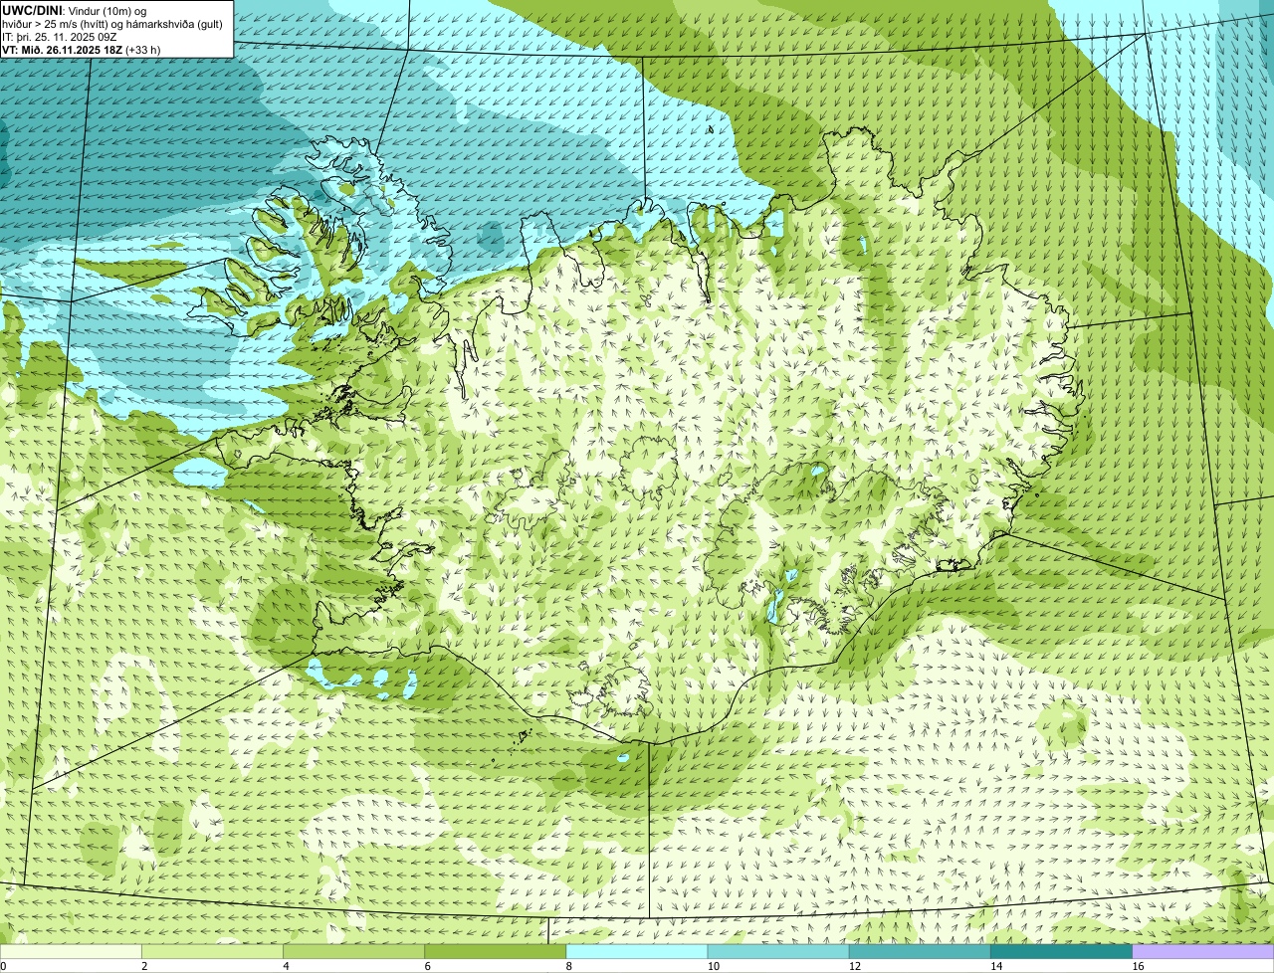Click the scale label "10" on the colorbar
The height and width of the screenshot is (973, 1274).
[x=713, y=966]
